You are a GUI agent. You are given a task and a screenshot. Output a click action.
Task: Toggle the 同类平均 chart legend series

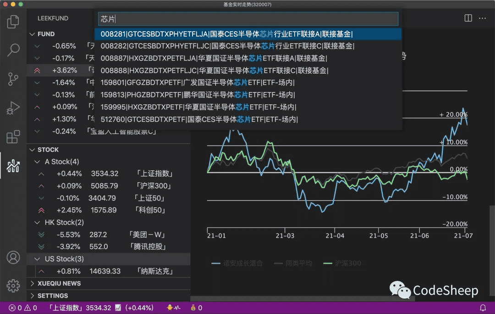click(x=293, y=263)
